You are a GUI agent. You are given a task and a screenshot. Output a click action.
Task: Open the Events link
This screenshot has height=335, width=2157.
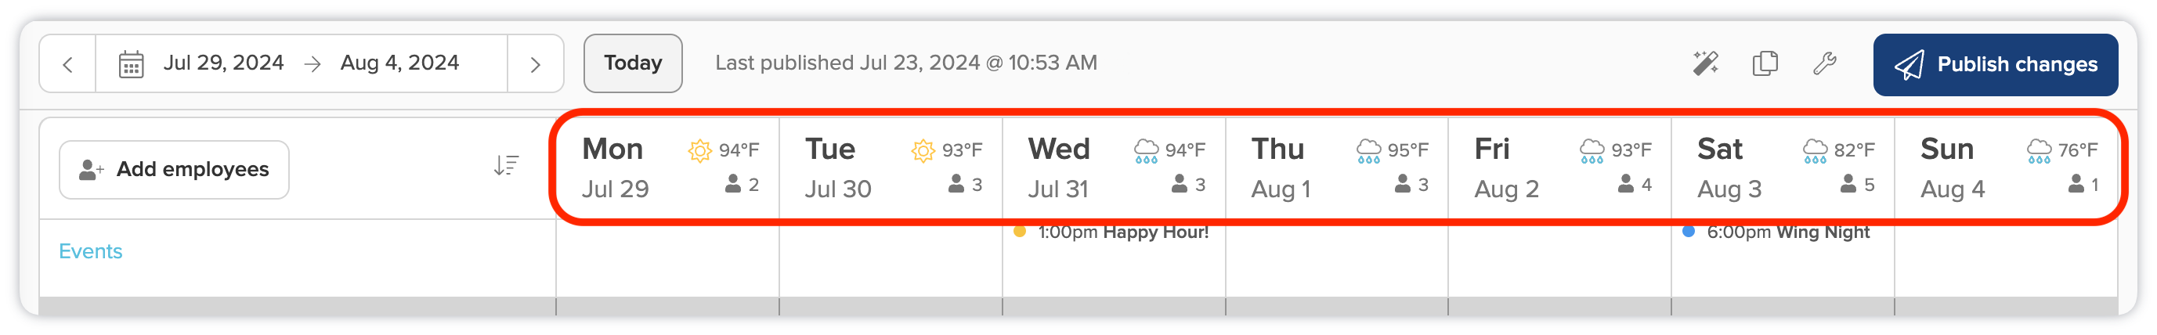point(90,251)
